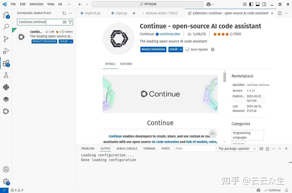Open the Accounts icon
The height and width of the screenshot is (193, 292).
coord(6,169)
